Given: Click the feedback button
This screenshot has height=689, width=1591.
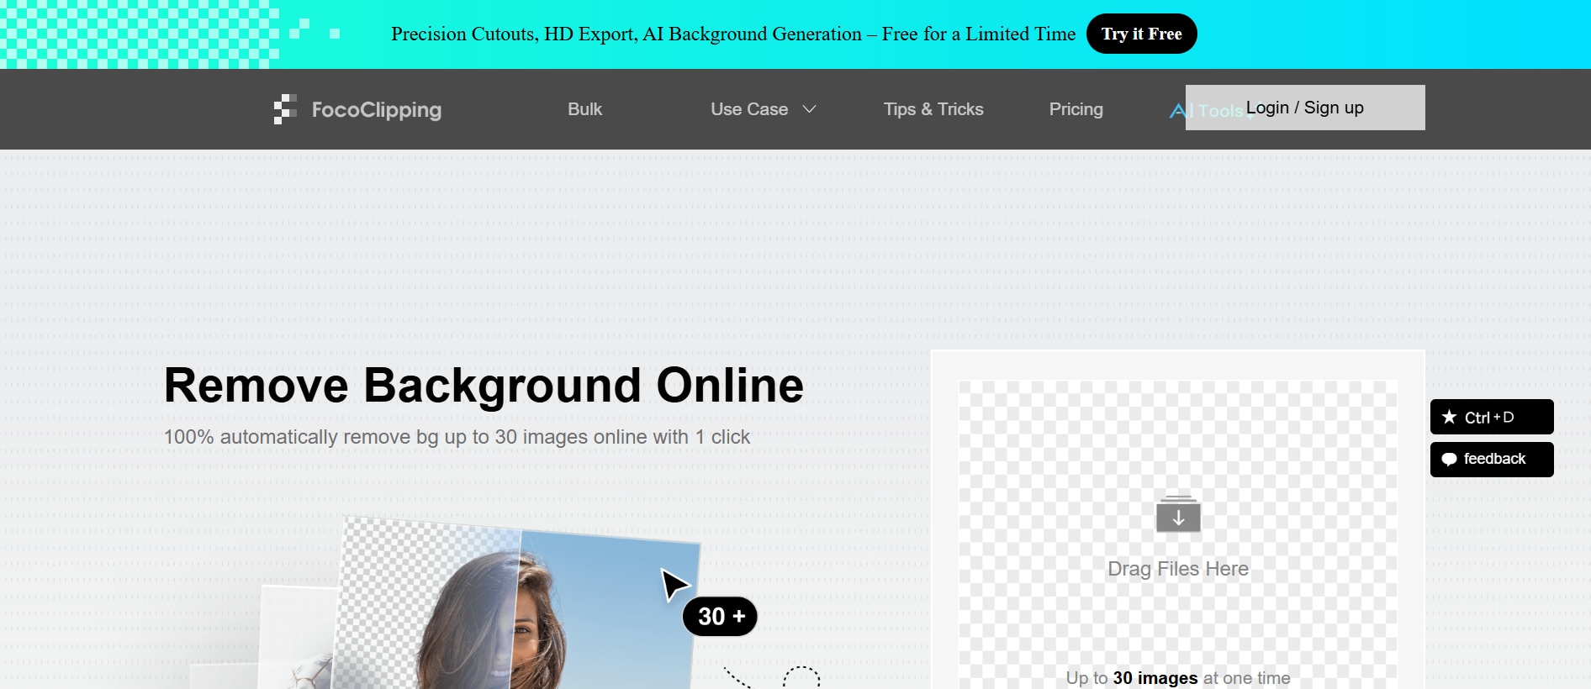Looking at the screenshot, I should (1492, 460).
